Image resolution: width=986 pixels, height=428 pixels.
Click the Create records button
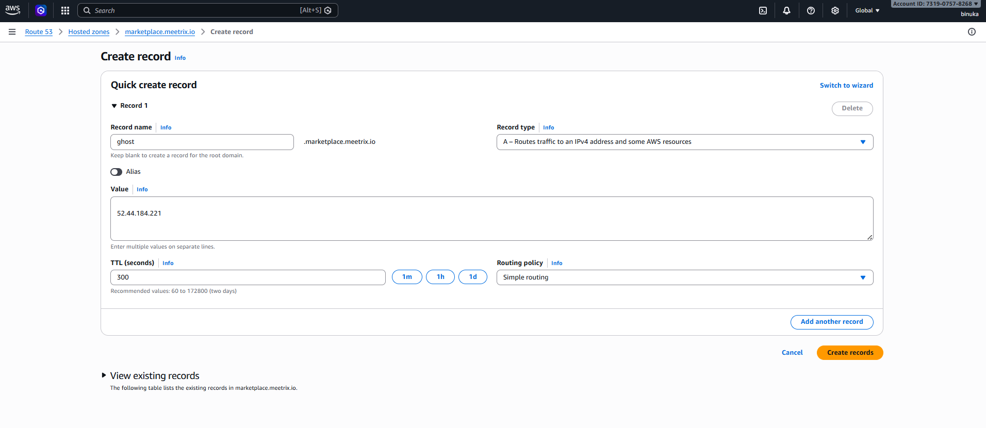coord(850,353)
